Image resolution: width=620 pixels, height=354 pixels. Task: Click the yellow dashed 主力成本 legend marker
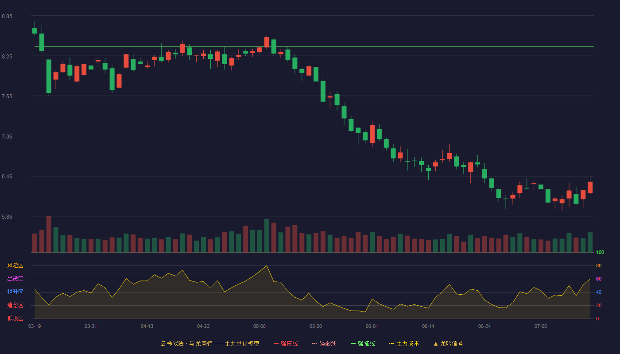[391, 343]
